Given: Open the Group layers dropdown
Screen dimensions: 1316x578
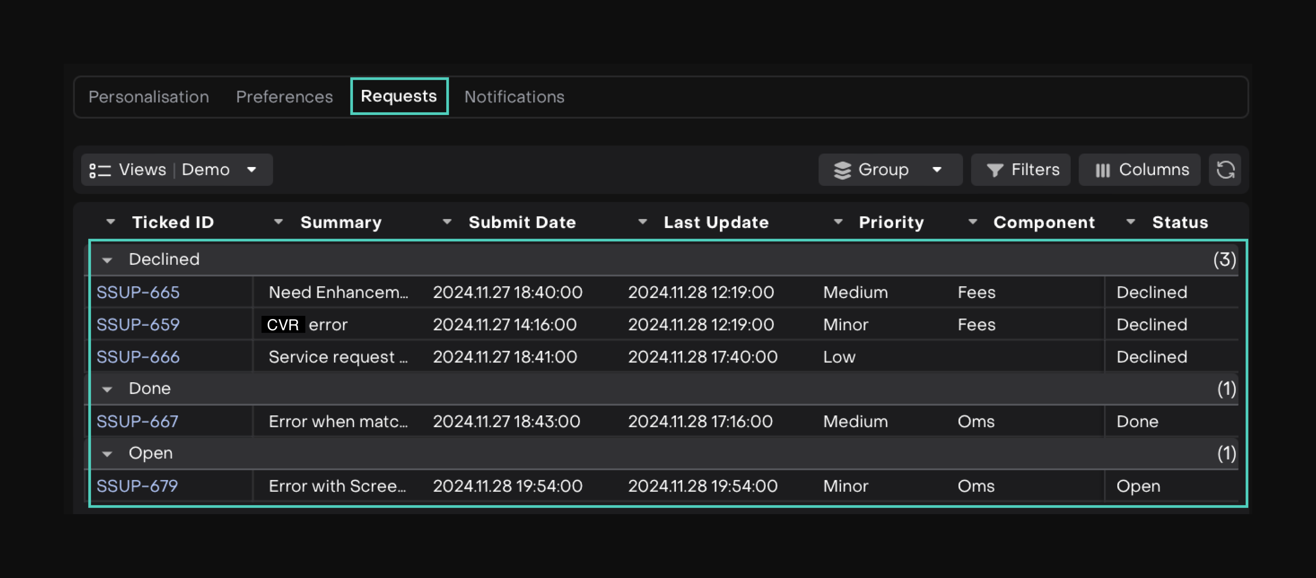Looking at the screenshot, I should pos(890,170).
